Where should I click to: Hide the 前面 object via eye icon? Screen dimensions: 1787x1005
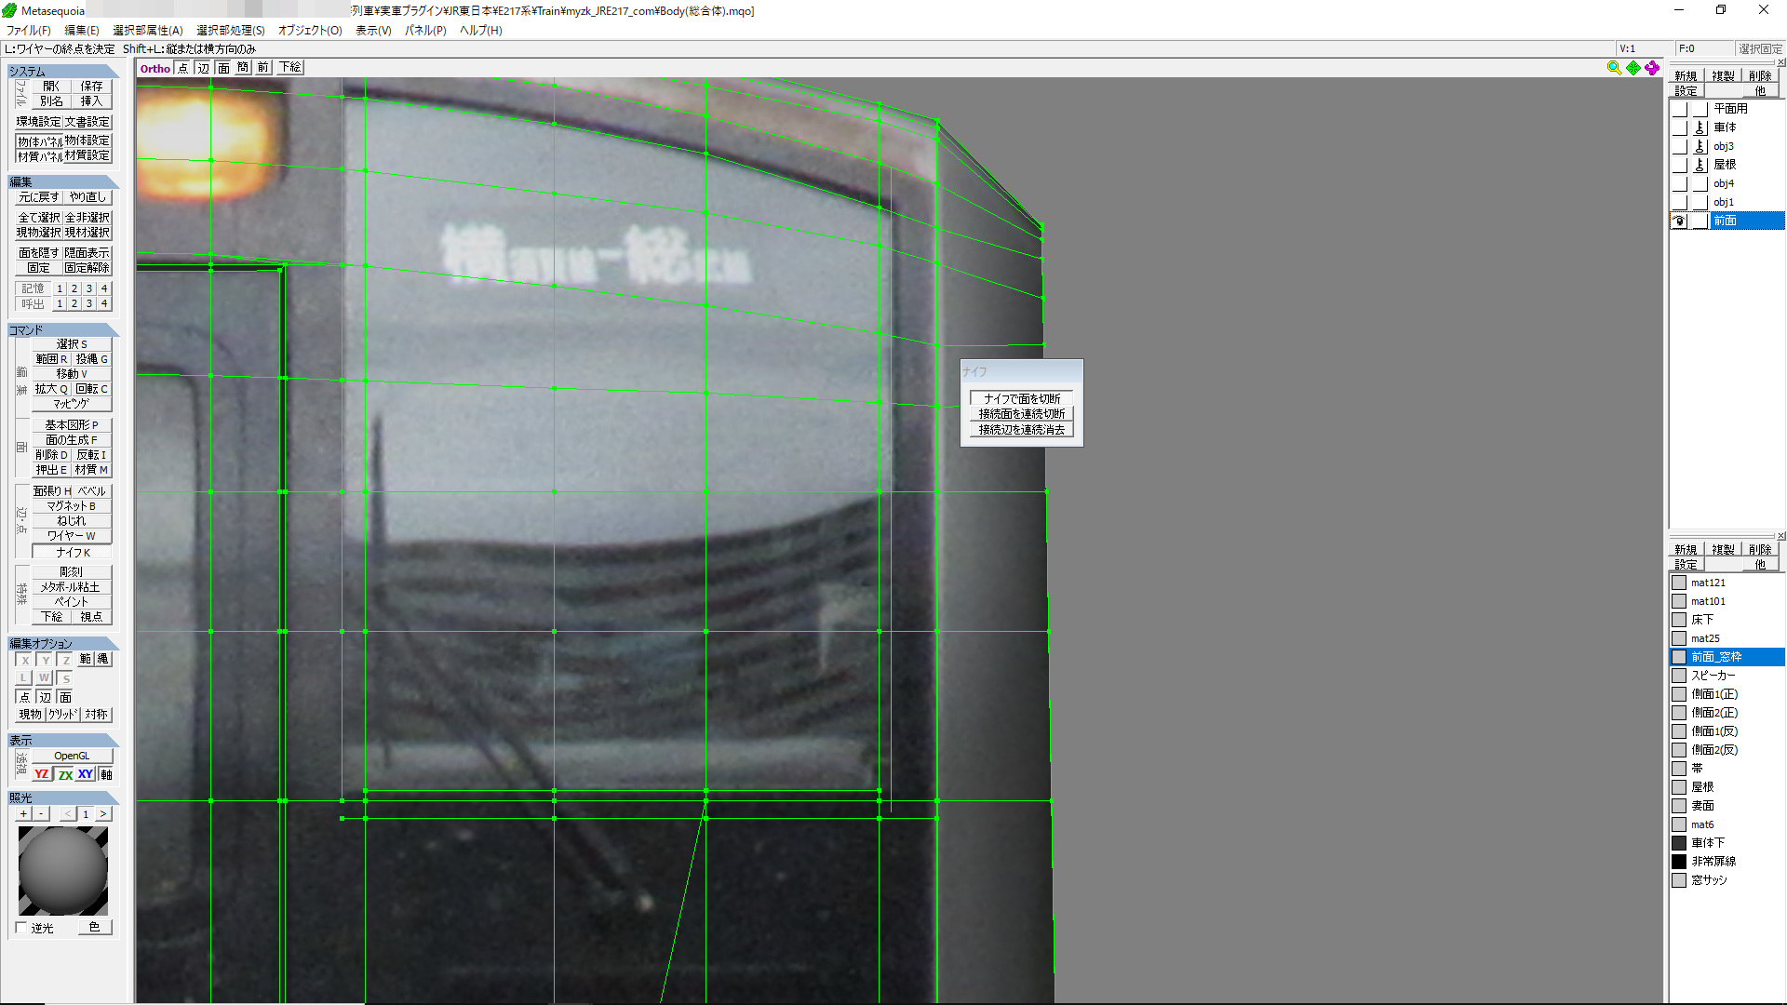click(x=1679, y=221)
